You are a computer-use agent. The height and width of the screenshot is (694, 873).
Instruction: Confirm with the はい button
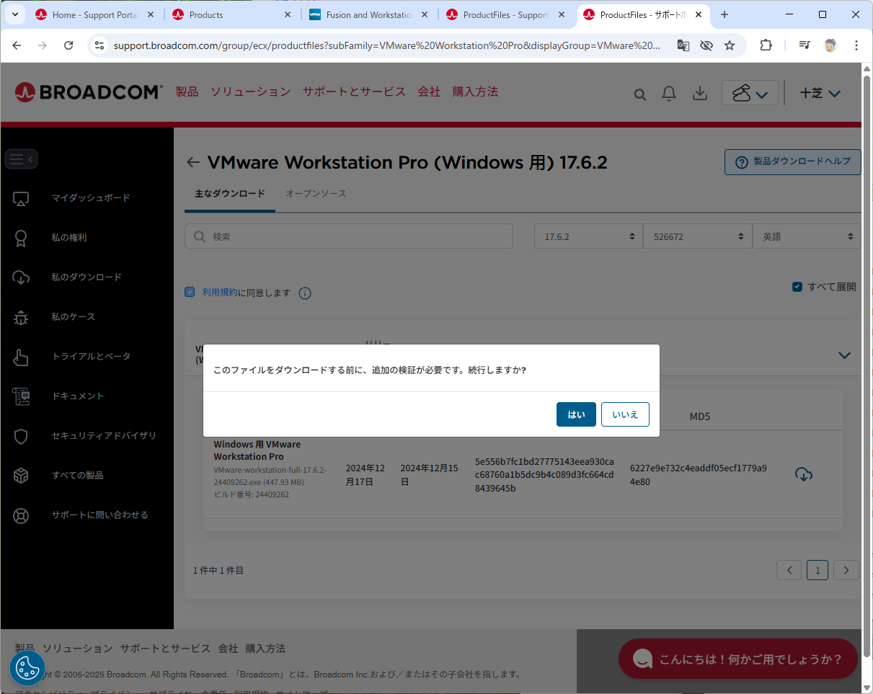[576, 414]
